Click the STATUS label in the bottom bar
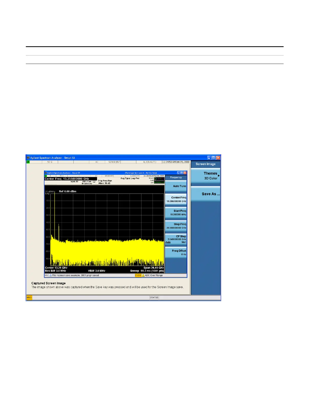The image size is (313, 405). click(x=154, y=298)
